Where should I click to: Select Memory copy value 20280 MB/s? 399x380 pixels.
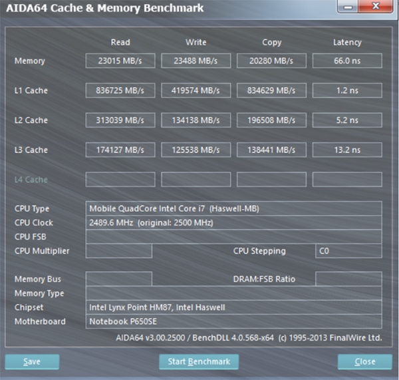pyautogui.click(x=271, y=61)
